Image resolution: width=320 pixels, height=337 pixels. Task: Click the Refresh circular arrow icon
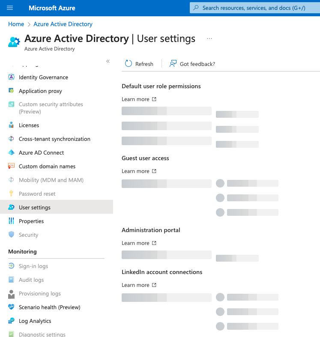[129, 64]
